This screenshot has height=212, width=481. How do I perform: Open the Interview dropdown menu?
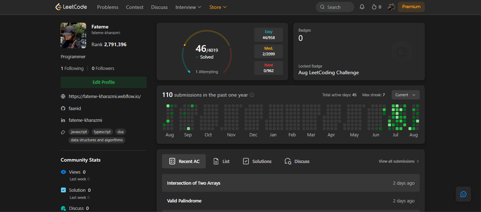(188, 7)
